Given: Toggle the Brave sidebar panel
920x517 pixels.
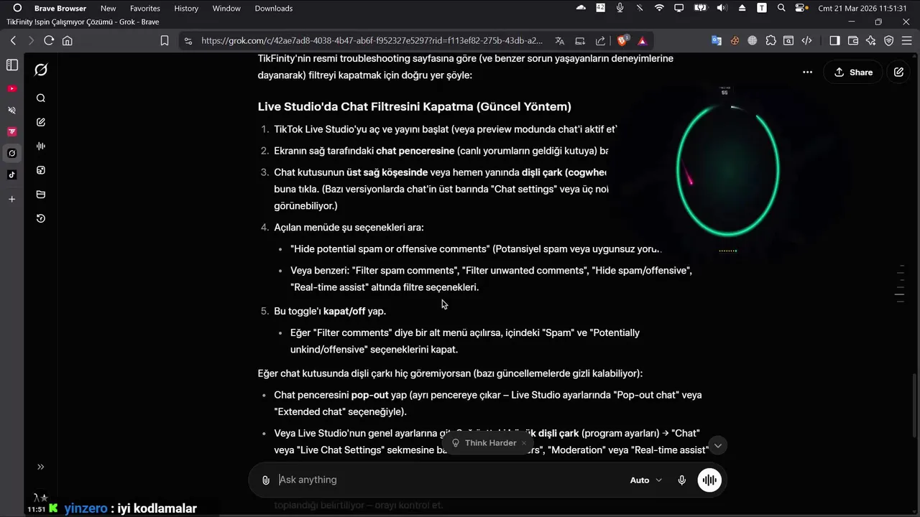Looking at the screenshot, I should (834, 41).
